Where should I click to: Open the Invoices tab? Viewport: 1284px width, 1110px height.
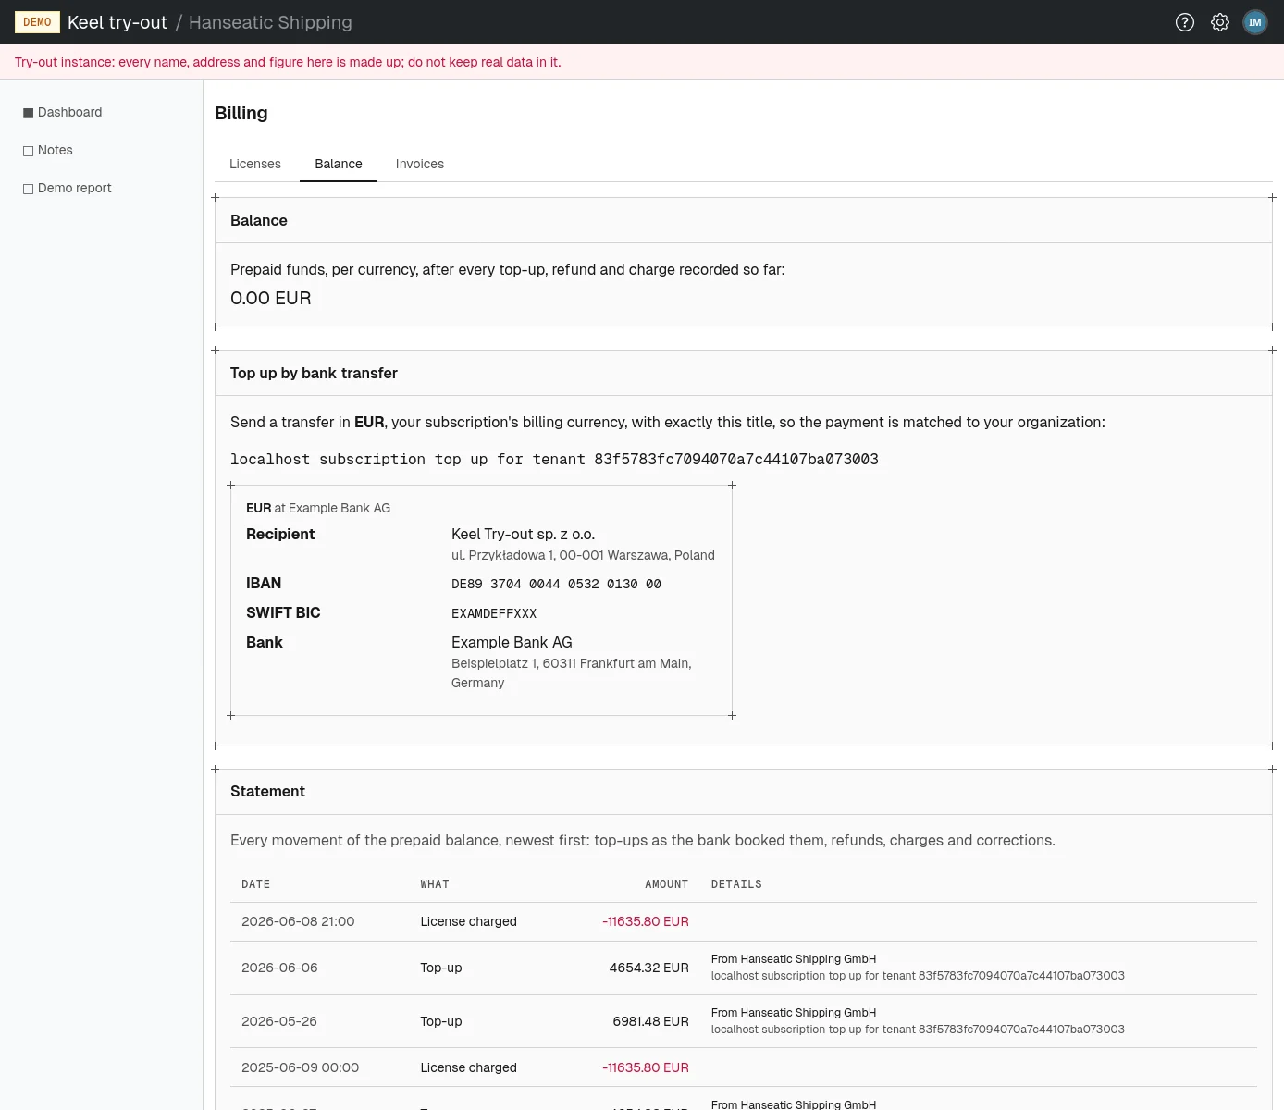point(420,164)
